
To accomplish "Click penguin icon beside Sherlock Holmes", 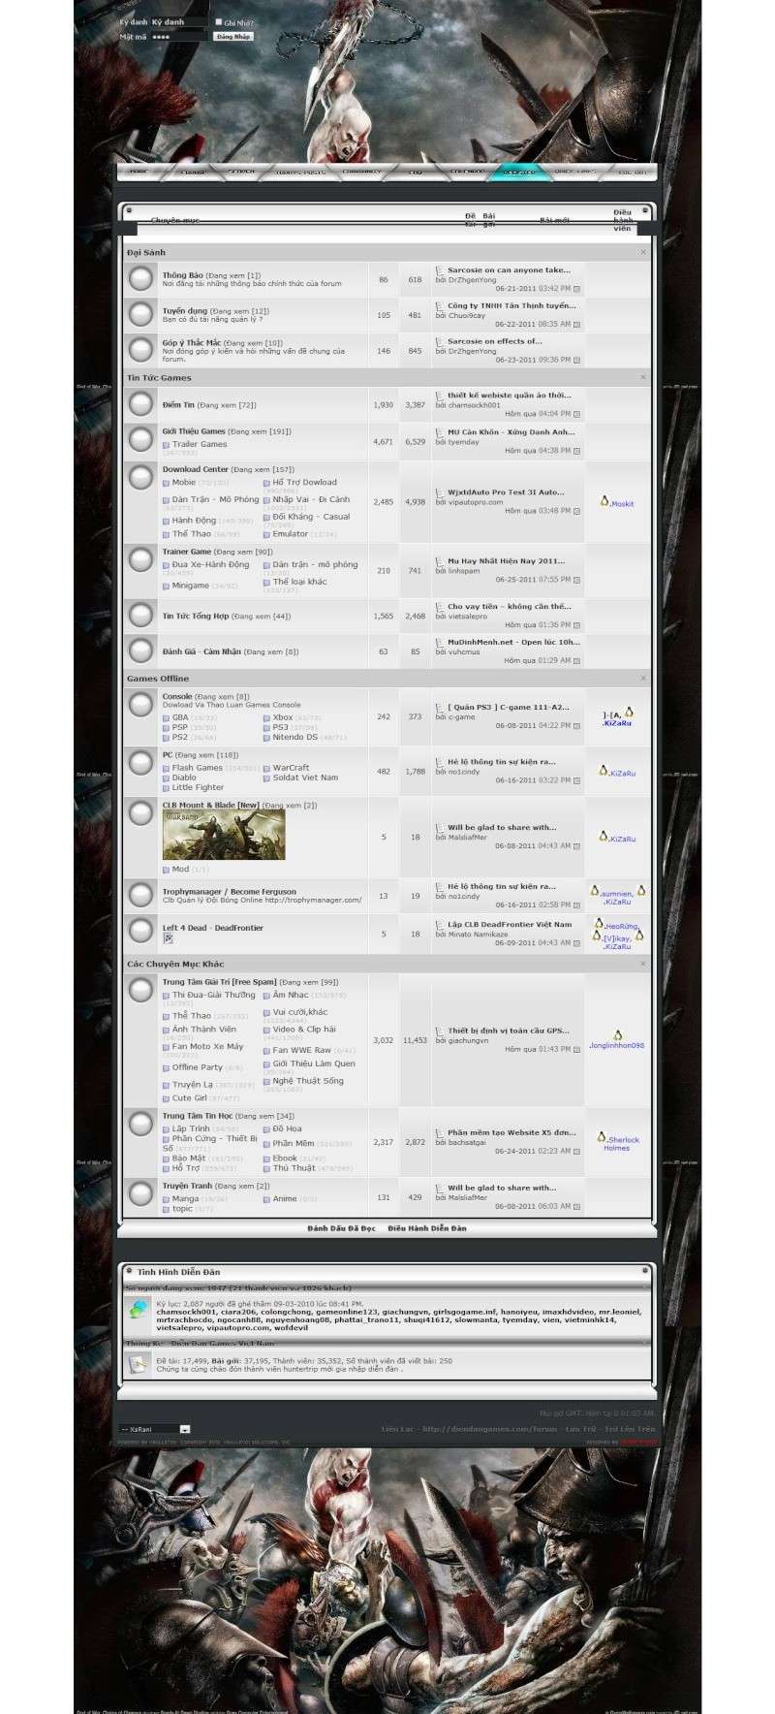I will [601, 1138].
